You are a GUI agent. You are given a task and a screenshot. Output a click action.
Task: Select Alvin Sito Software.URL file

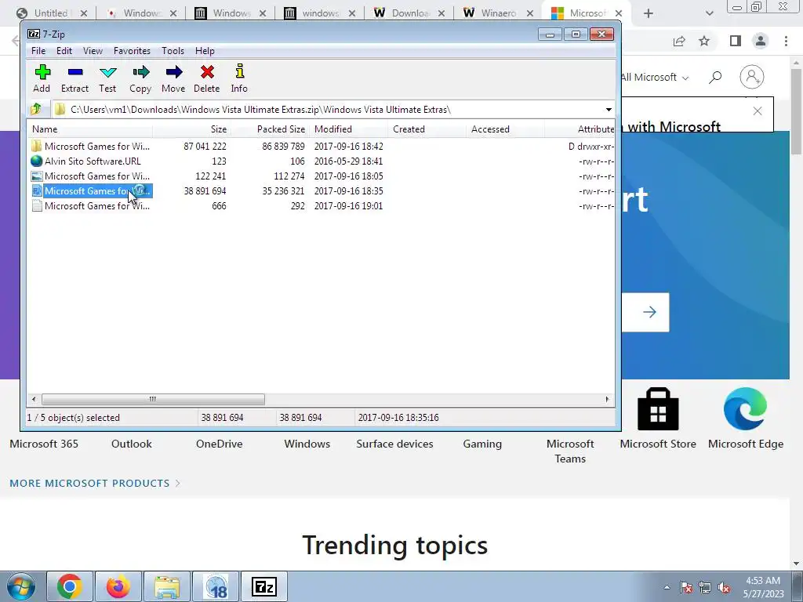321,161
